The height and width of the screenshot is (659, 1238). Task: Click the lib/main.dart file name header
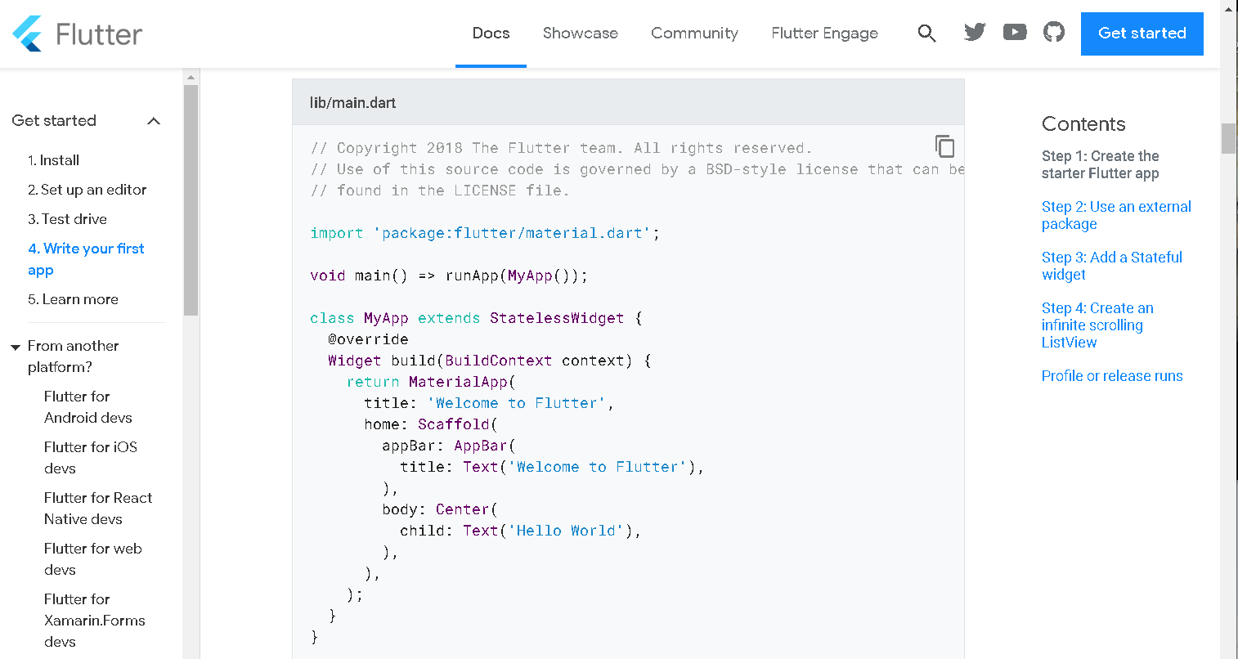[x=352, y=103]
